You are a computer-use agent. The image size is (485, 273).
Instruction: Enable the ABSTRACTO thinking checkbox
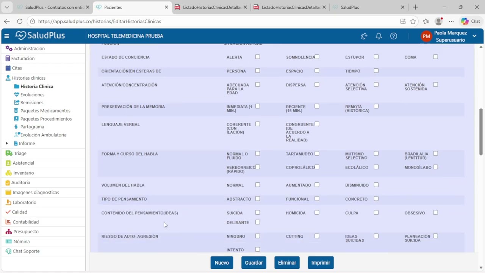click(258, 199)
